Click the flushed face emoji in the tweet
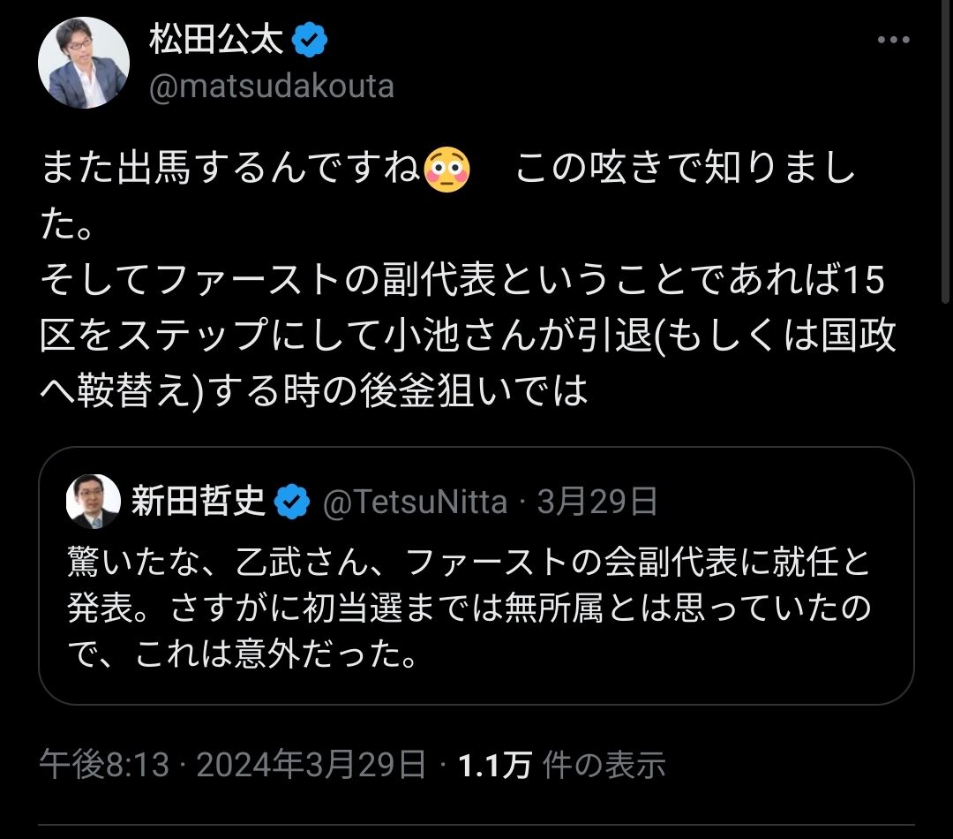953x839 pixels. pos(447,170)
